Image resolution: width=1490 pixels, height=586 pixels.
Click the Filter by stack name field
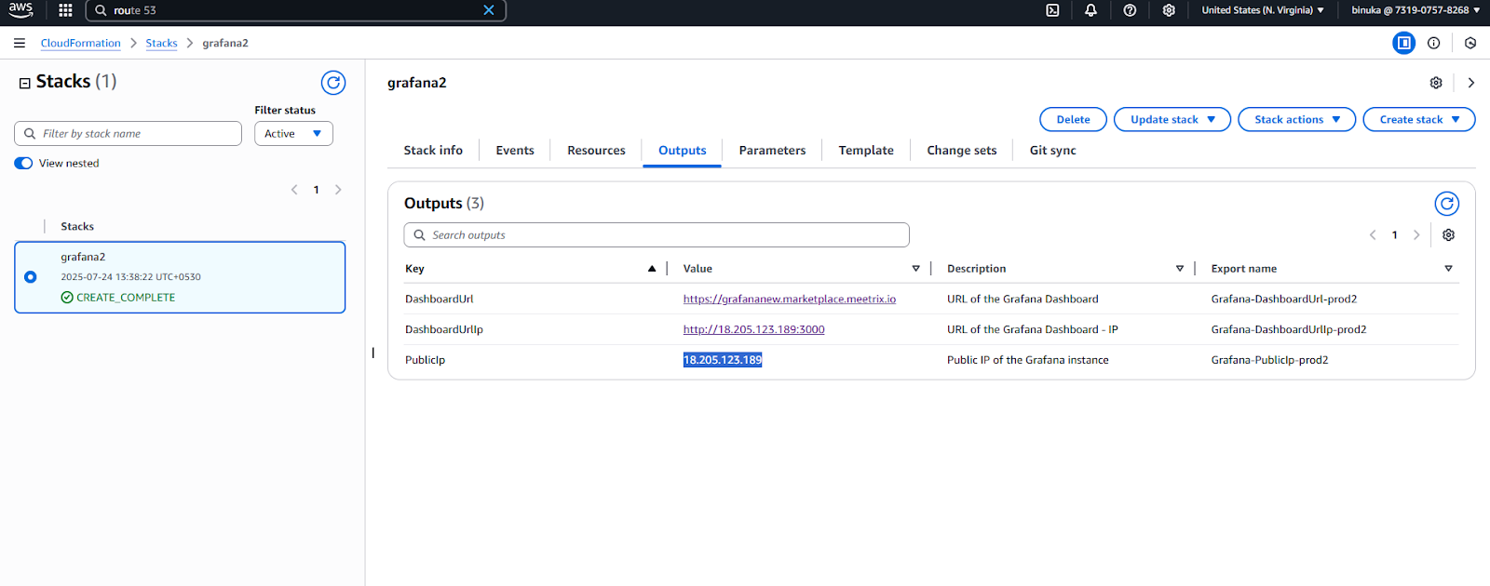click(x=128, y=134)
